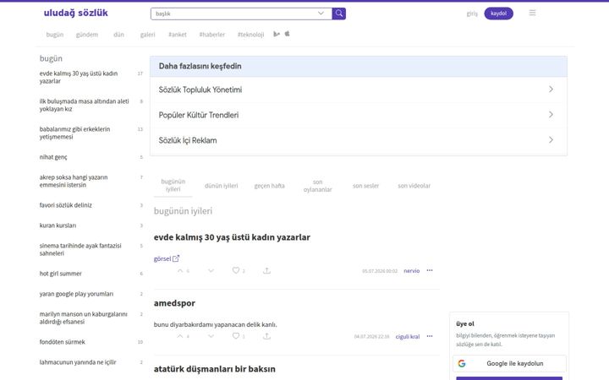Open sidebar topic sinema tarihinde ayak fantazisi
The height and width of the screenshot is (380, 609).
click(x=80, y=249)
